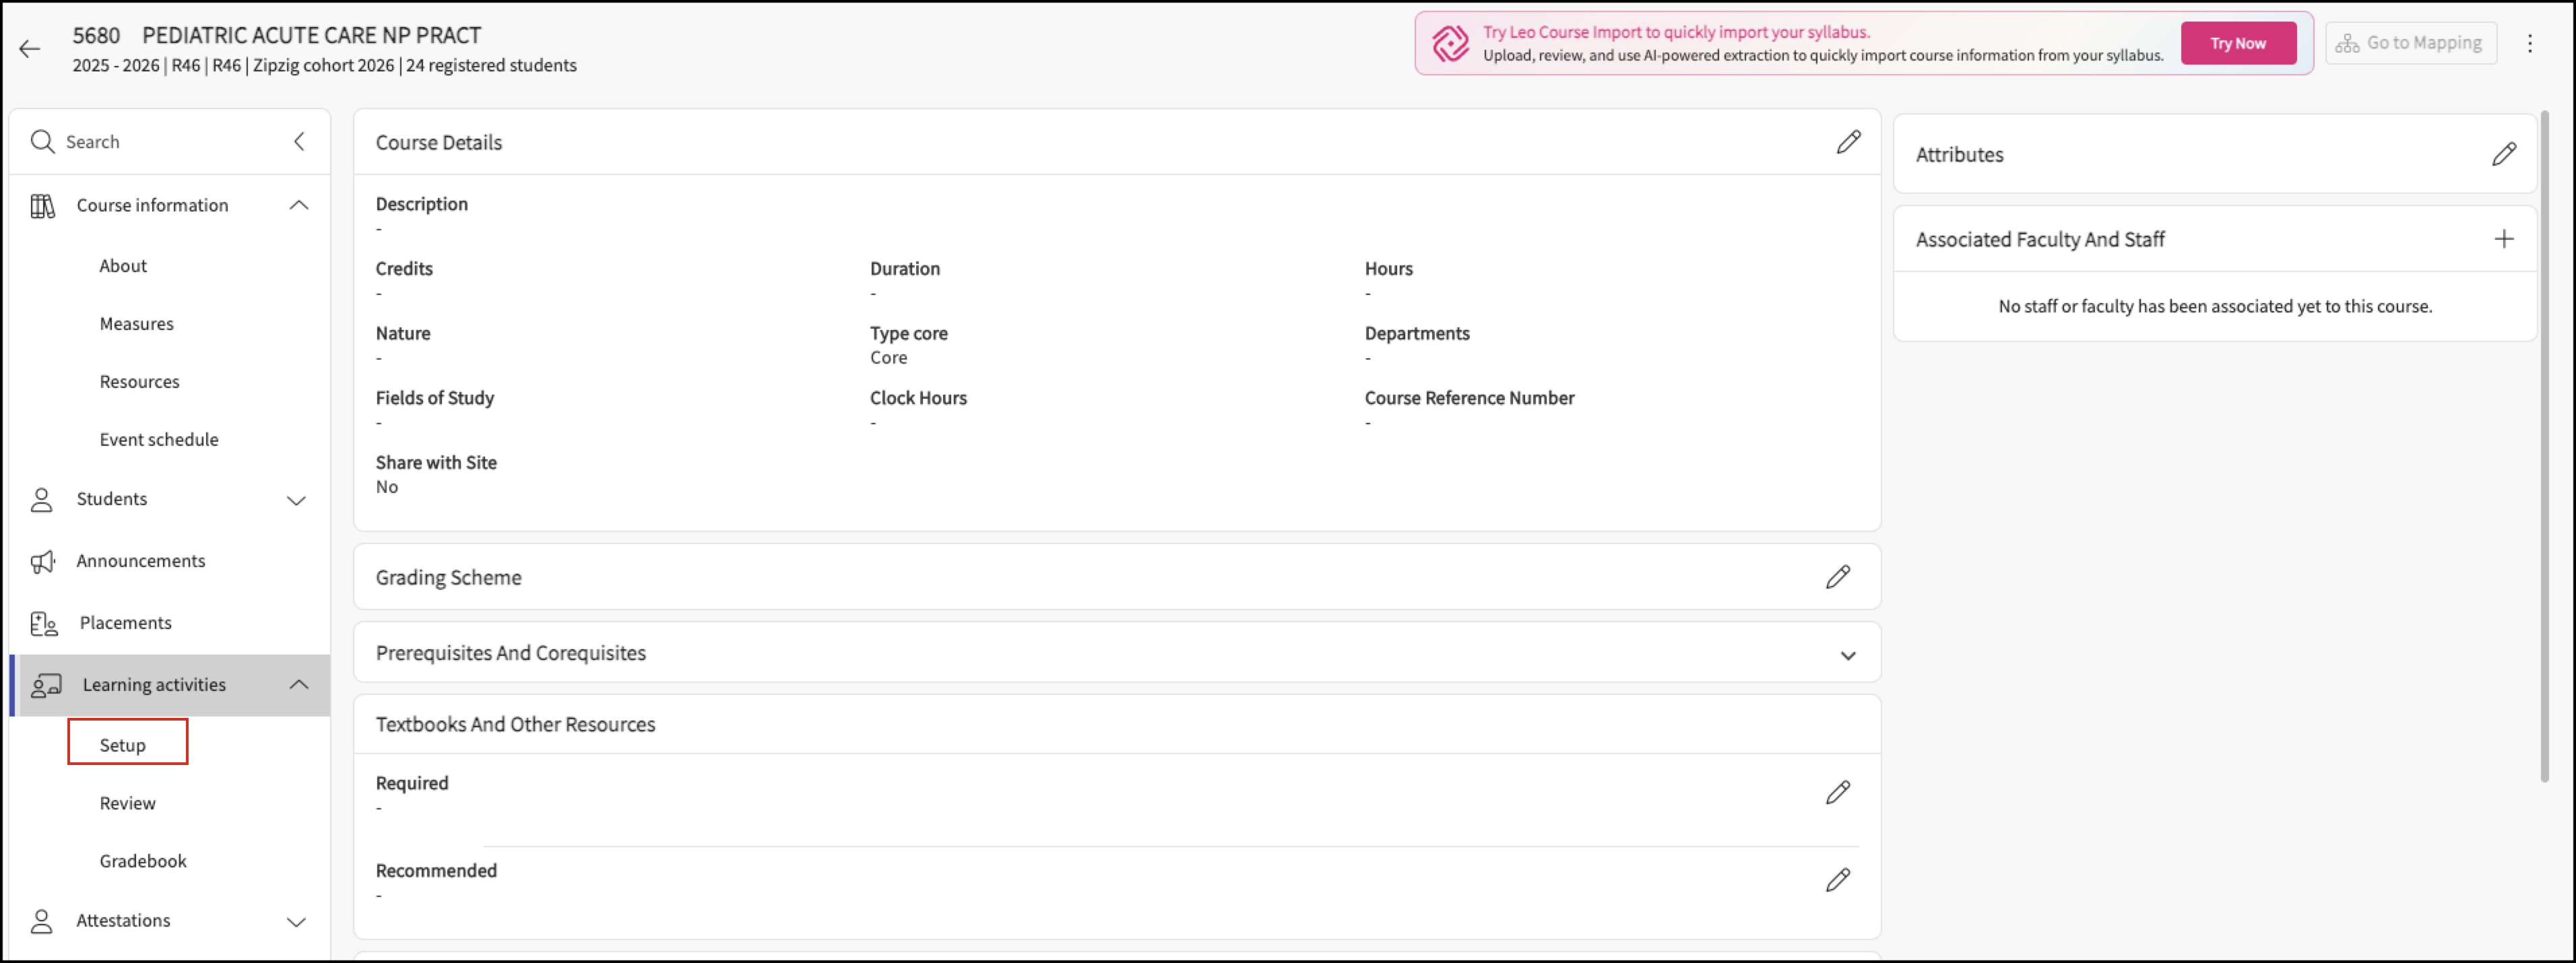Edit Course Details with pencil icon

point(1848,142)
